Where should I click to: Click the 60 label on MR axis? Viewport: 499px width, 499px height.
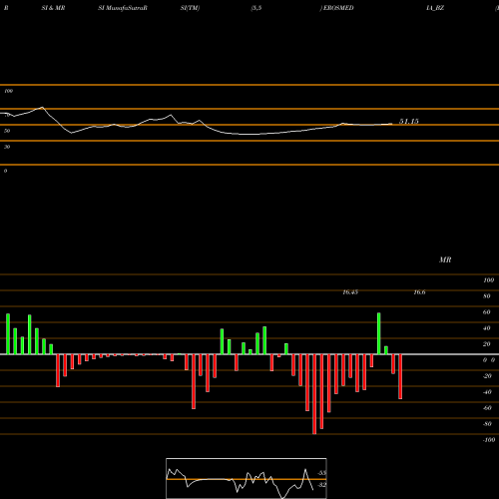487,312
